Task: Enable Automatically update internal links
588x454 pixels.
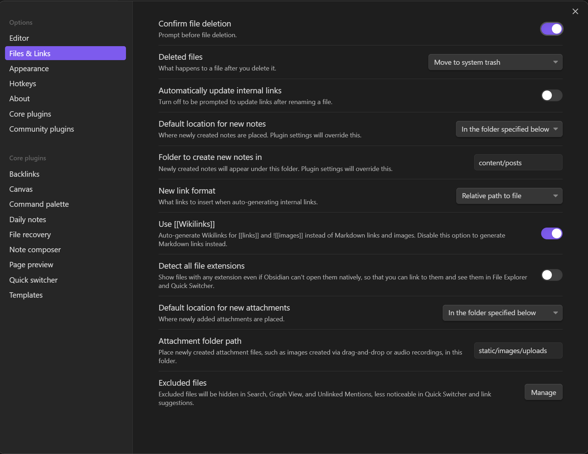Action: (x=551, y=96)
